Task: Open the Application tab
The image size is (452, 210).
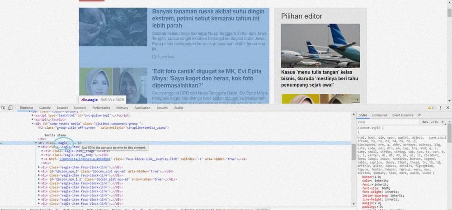Action: 142,108
